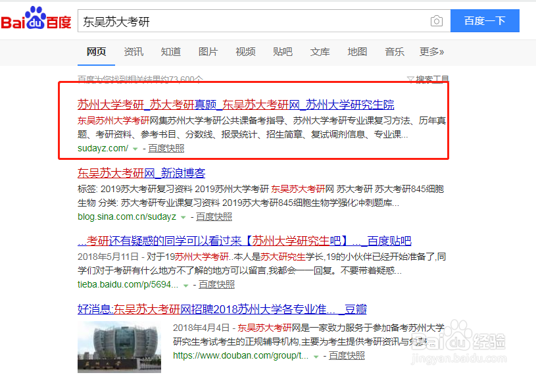Expand dropdown arrow beside blog.sina.com.cn/sudayz

(x=183, y=217)
